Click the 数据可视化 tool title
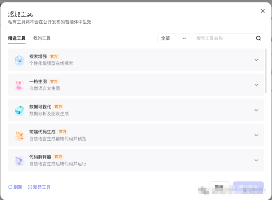 tap(40, 107)
